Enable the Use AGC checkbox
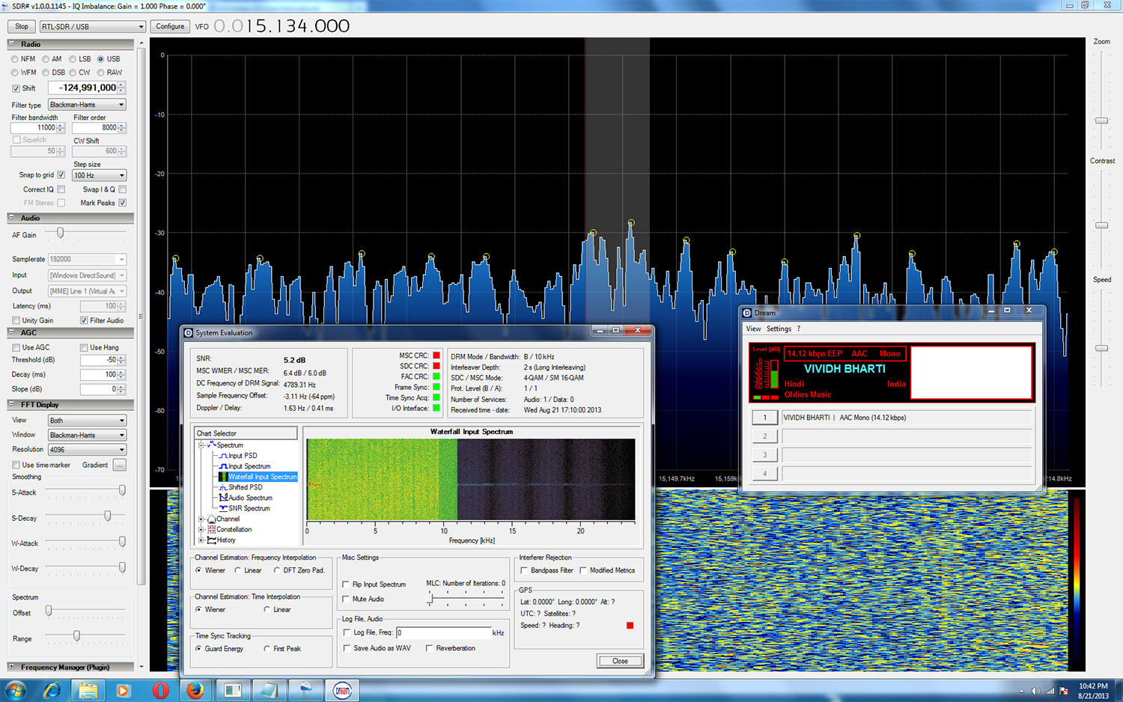Viewport: 1123px width, 702px height. coord(16,348)
